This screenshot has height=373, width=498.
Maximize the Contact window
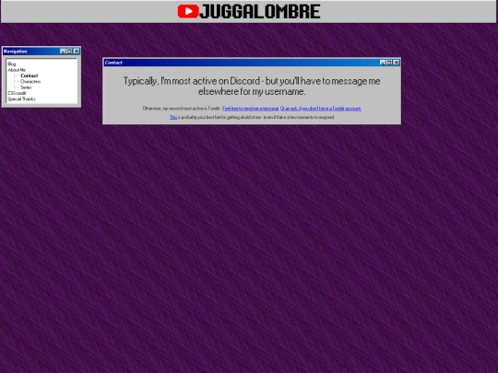tap(389, 63)
